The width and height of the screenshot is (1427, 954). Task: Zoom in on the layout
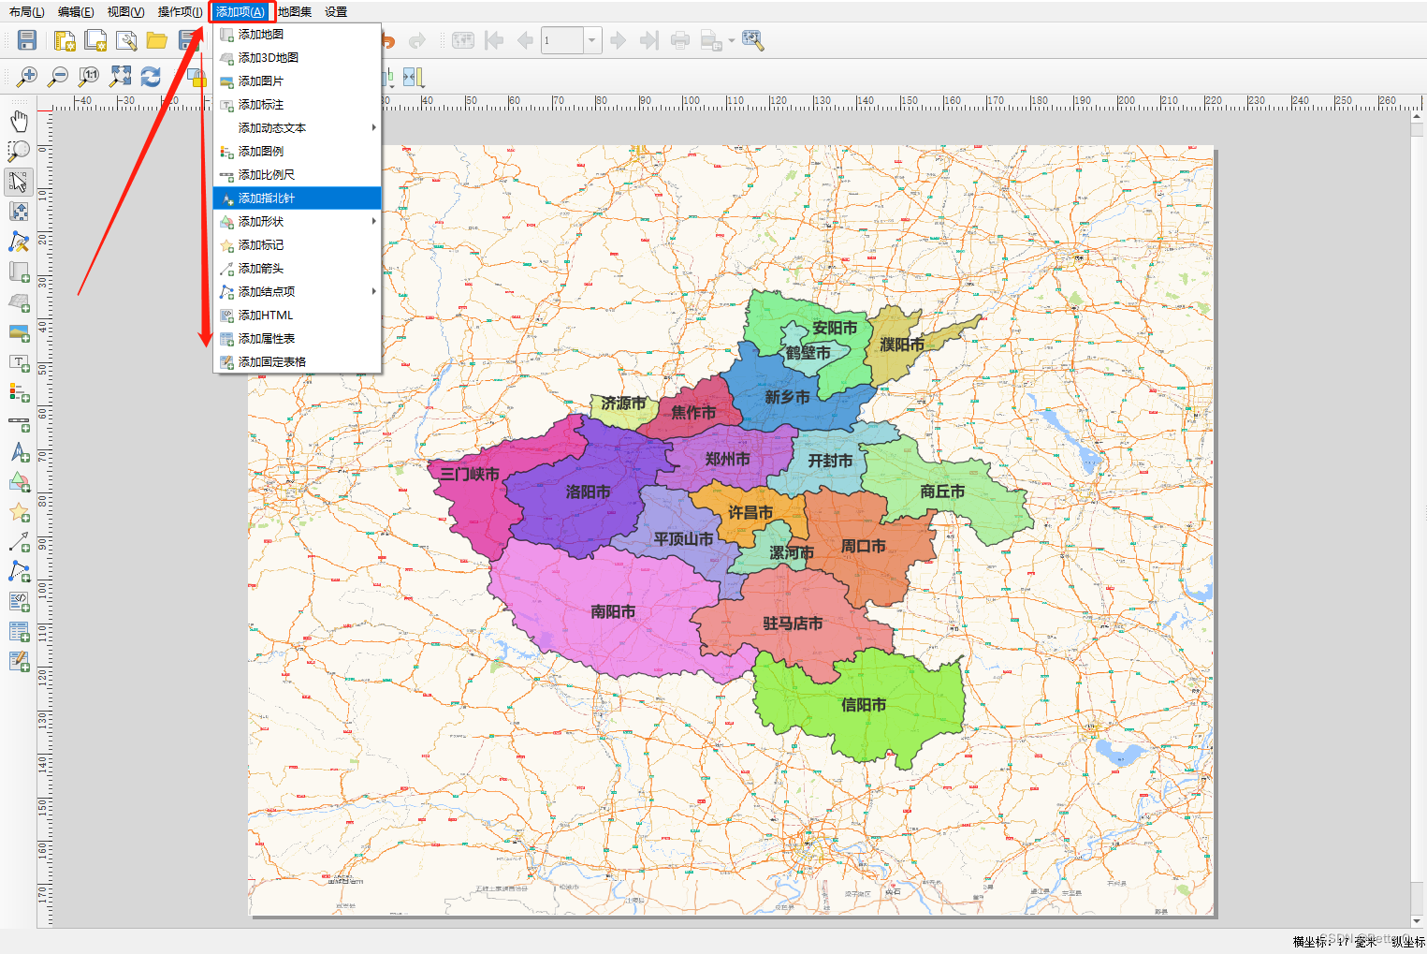pyautogui.click(x=27, y=77)
